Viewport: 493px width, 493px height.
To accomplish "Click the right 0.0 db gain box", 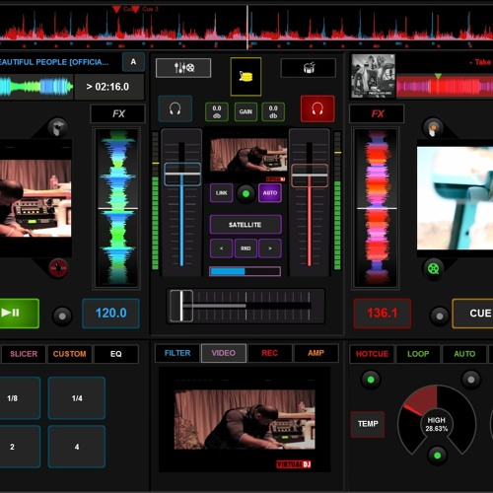I will pyautogui.click(x=273, y=112).
